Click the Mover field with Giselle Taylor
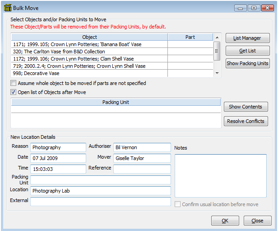 [x=142, y=158]
